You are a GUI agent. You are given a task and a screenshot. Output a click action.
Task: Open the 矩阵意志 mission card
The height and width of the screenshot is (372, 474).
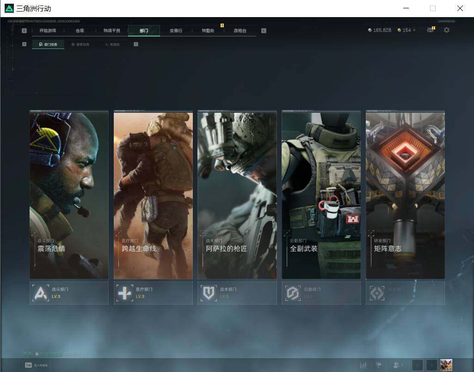point(406,195)
